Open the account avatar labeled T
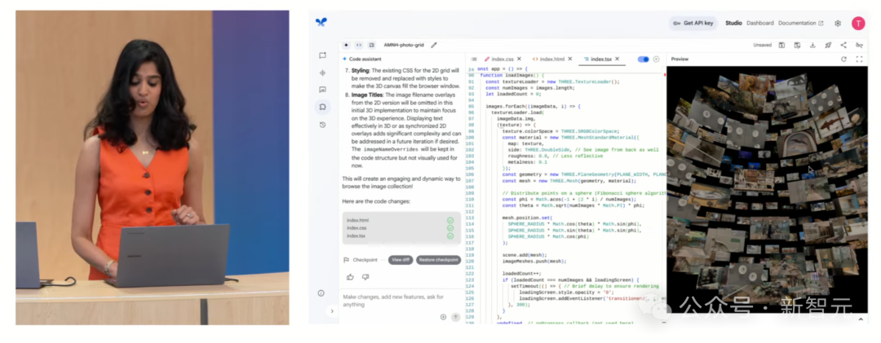This screenshot has width=881, height=343. coord(858,23)
